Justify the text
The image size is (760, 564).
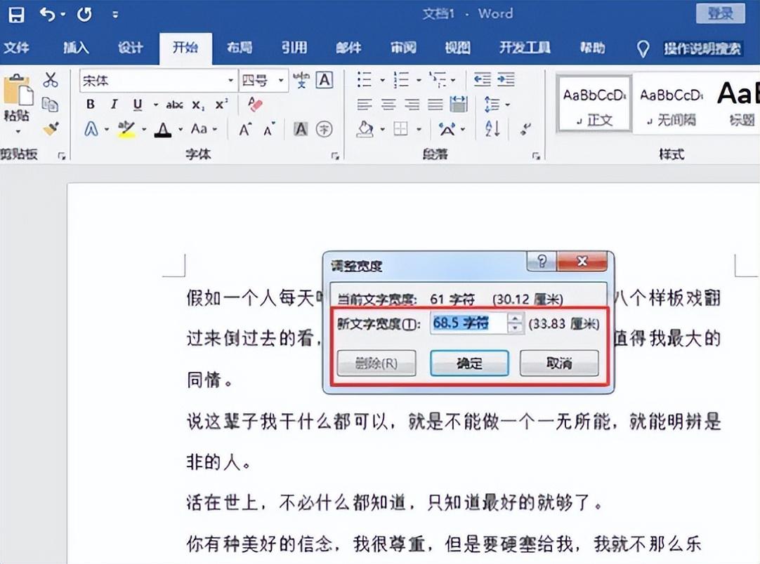coord(435,105)
